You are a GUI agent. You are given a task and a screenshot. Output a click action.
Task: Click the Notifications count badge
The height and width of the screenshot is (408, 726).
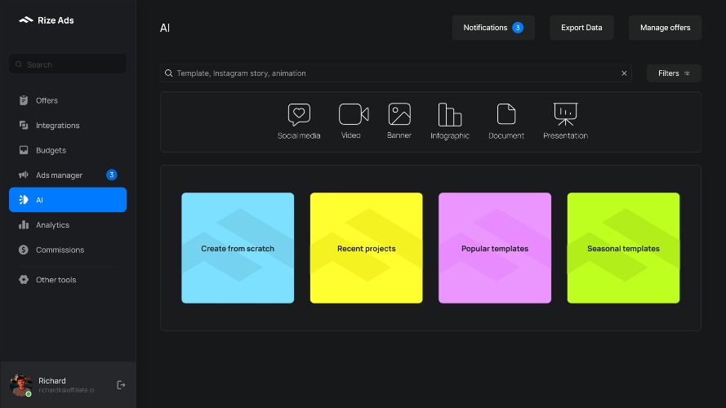tap(518, 28)
